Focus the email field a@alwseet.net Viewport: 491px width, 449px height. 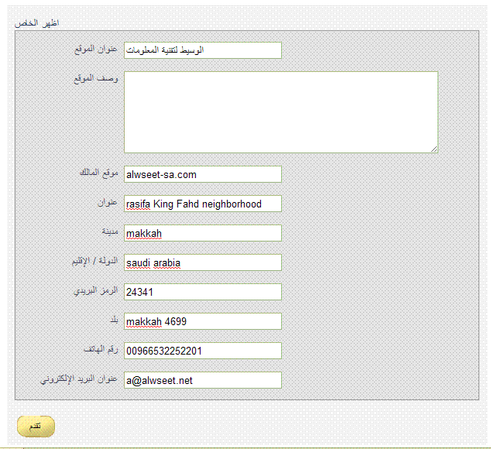click(x=202, y=380)
